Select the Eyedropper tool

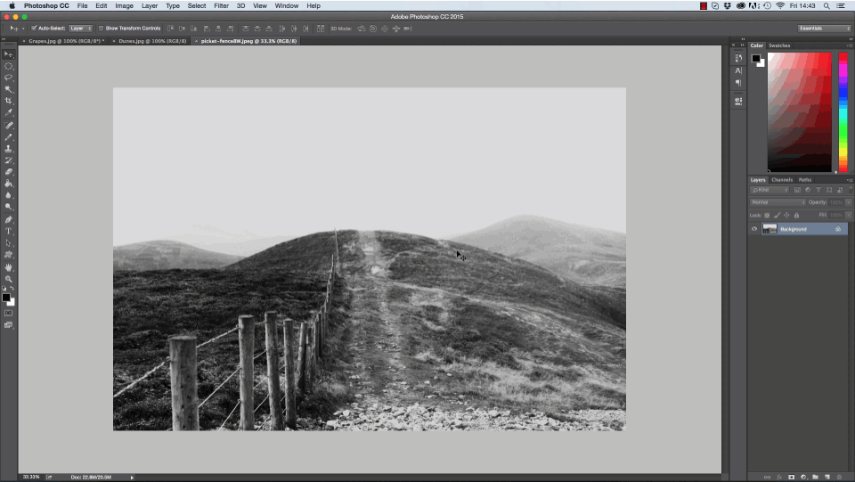[8, 112]
